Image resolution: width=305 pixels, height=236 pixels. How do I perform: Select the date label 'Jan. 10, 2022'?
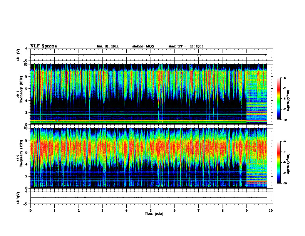click(107, 46)
